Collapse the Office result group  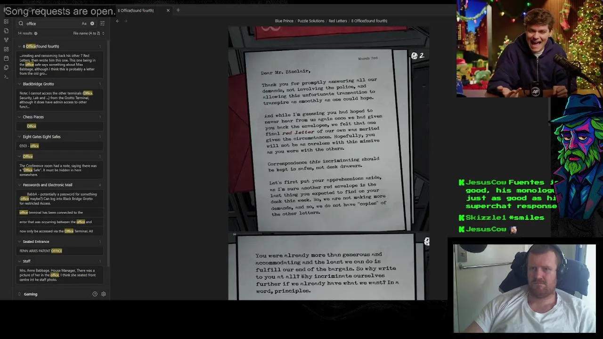[20, 157]
